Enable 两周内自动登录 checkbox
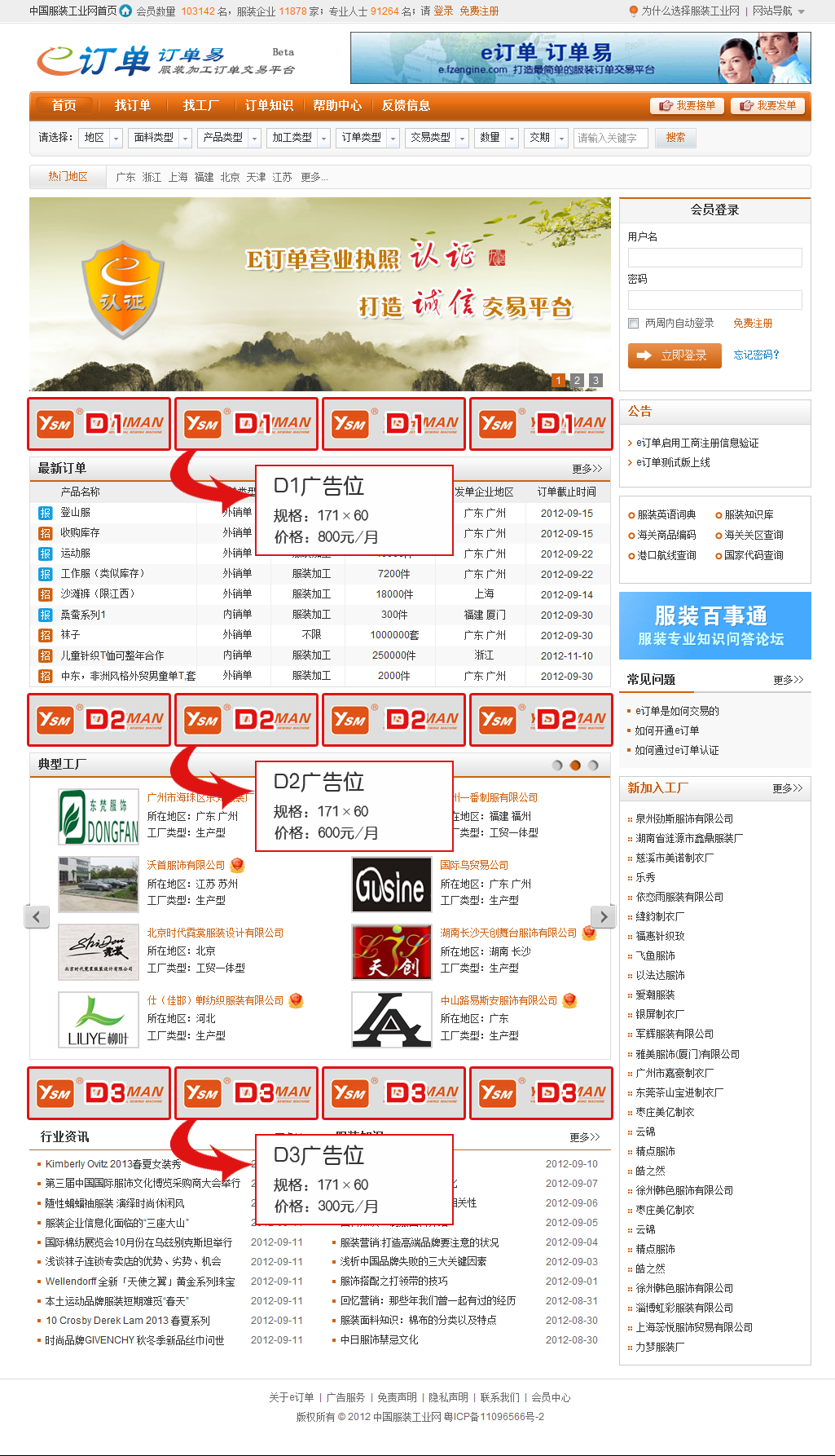Screen dimensions: 835x1456 pos(633,324)
